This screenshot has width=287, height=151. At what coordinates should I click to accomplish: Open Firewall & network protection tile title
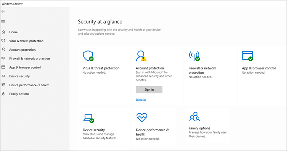click(x=202, y=71)
